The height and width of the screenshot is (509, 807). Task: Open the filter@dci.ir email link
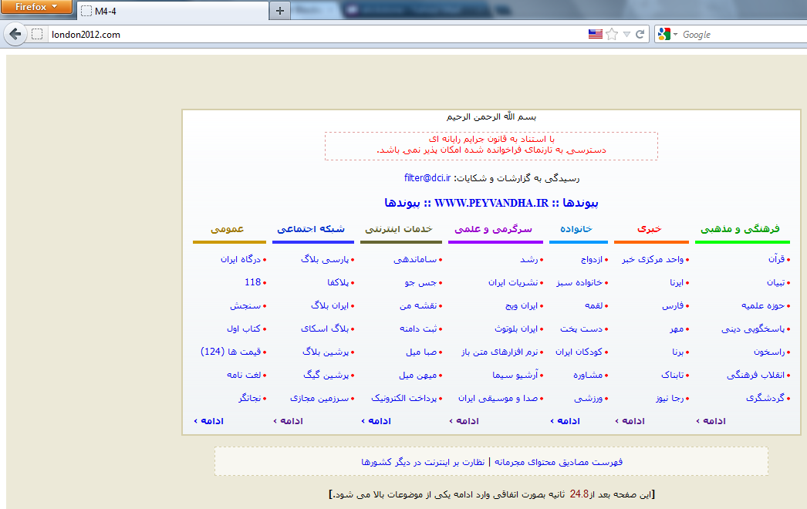427,178
